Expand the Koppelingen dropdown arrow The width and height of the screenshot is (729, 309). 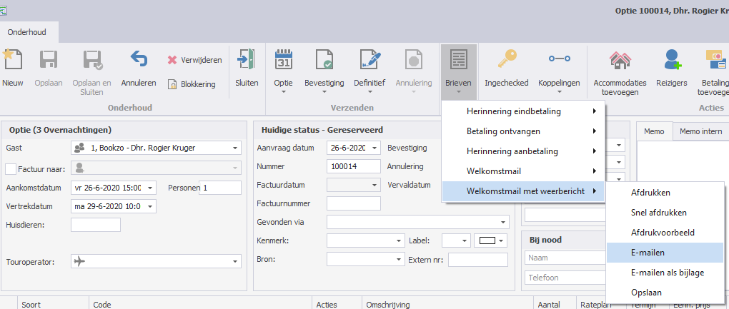(560, 92)
